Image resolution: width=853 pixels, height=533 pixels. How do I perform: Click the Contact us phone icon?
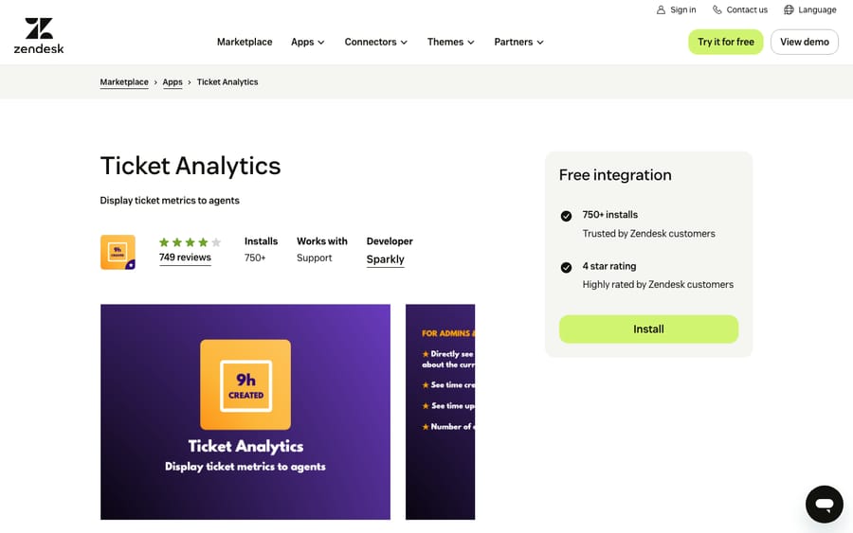[x=717, y=9]
